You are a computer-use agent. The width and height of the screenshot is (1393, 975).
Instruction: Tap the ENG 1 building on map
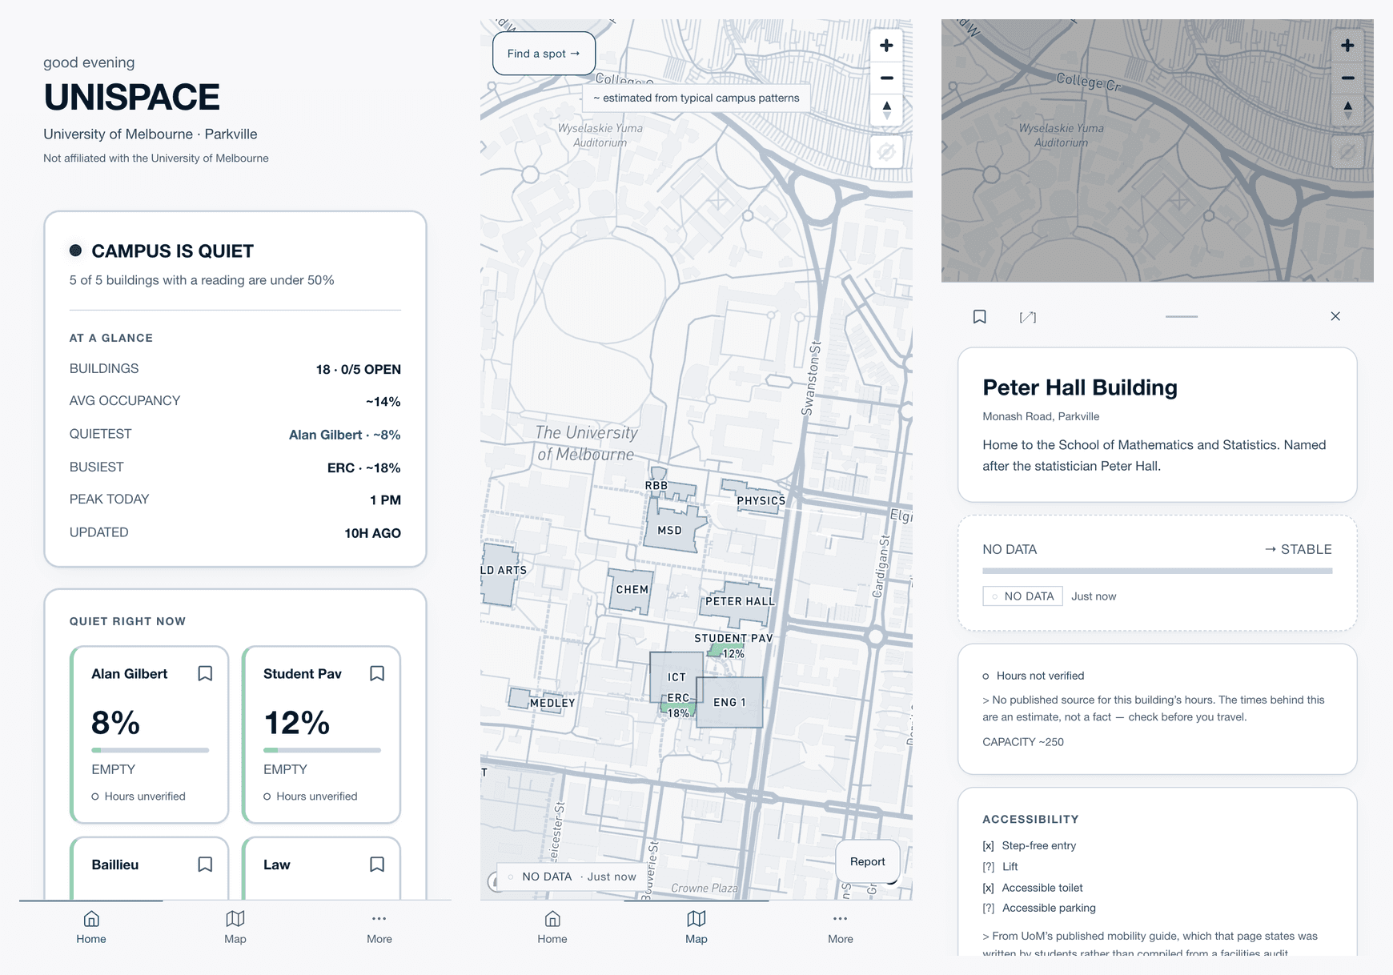(x=729, y=702)
